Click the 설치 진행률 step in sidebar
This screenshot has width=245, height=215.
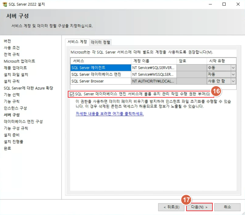click(13, 142)
